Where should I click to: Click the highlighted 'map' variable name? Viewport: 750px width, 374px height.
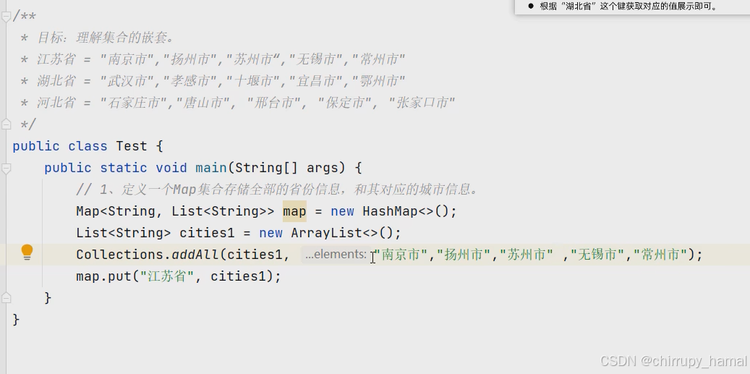coord(294,211)
